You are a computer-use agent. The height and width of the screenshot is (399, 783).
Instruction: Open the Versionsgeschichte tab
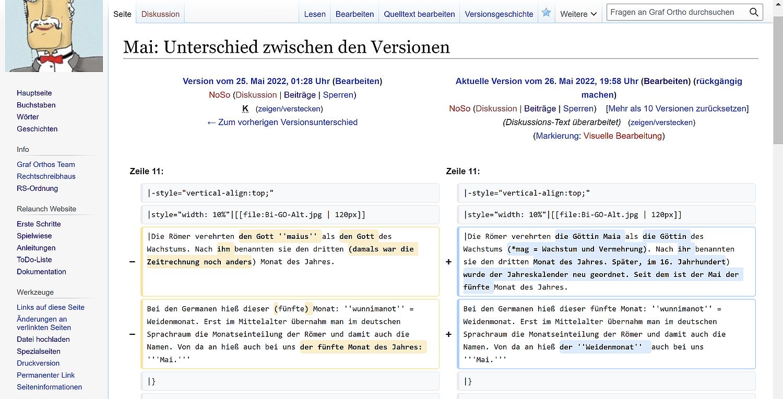pyautogui.click(x=499, y=14)
